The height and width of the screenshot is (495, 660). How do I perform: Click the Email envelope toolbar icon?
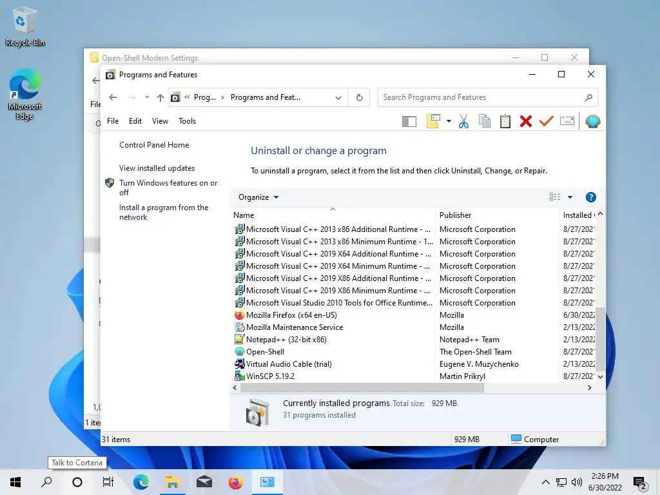567,122
